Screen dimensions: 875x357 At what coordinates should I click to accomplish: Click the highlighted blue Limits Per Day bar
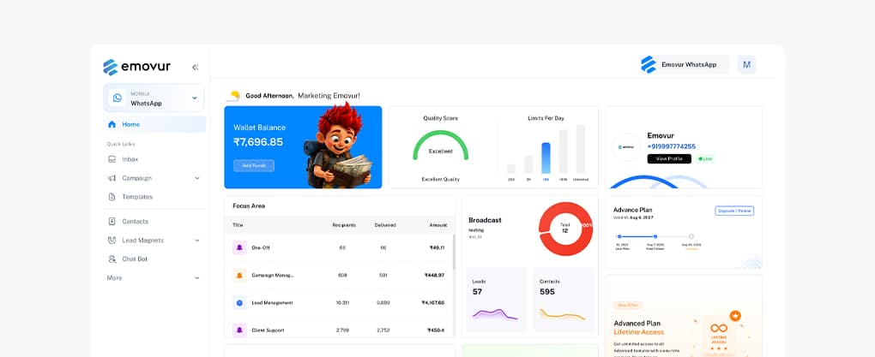(546, 158)
